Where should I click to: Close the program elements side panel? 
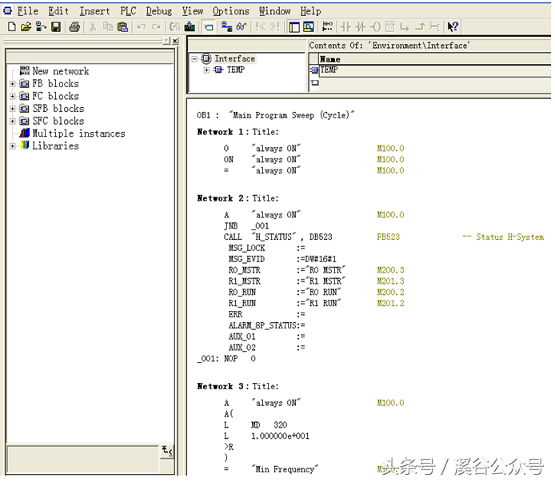tap(174, 41)
